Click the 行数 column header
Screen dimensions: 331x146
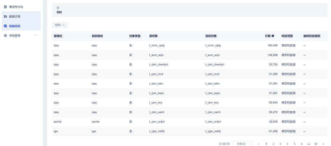pos(268,36)
